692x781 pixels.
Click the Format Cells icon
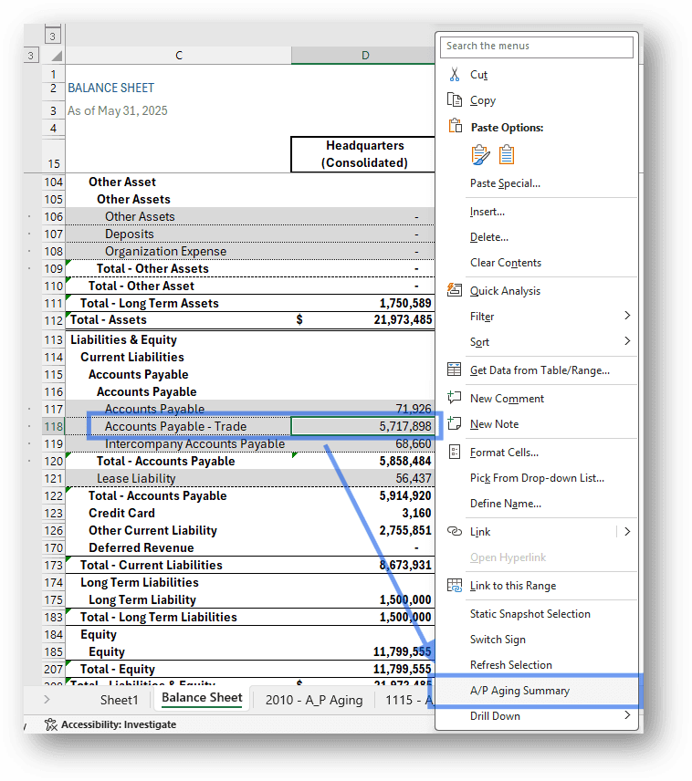tap(455, 452)
